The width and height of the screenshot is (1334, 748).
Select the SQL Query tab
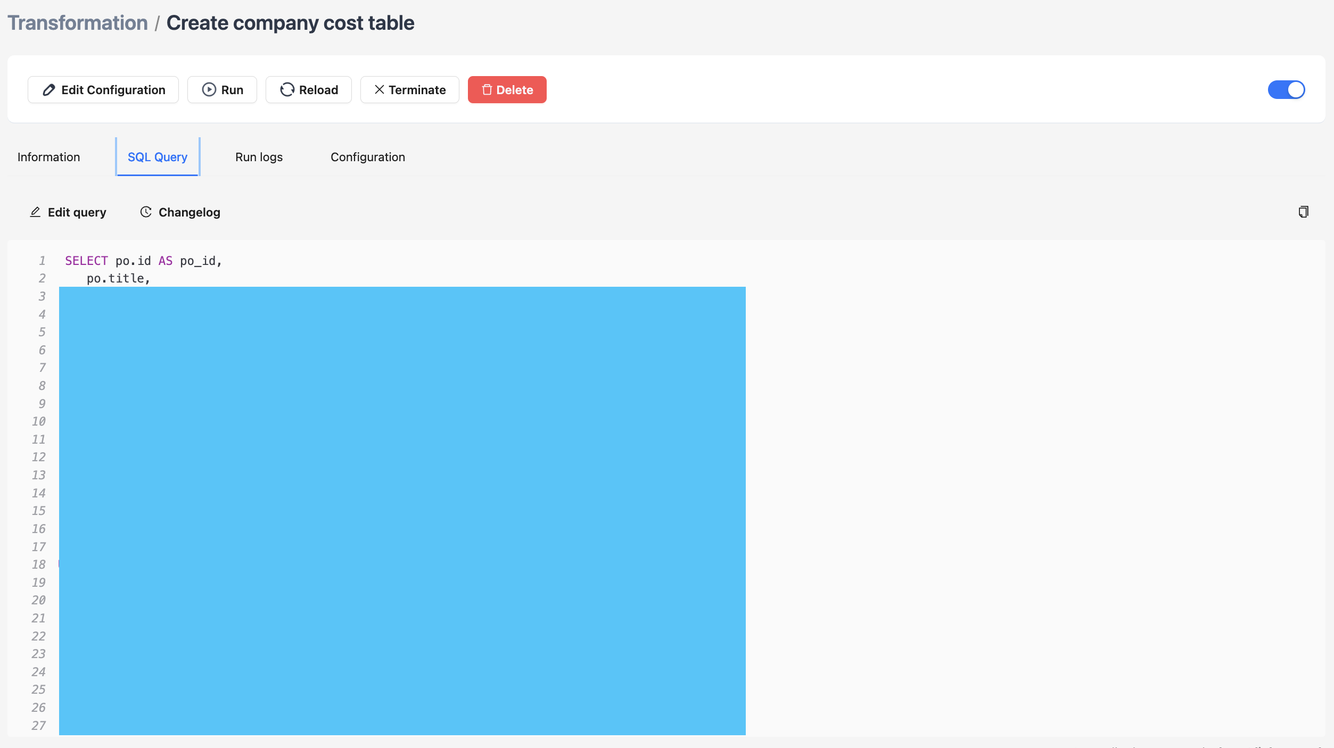click(158, 157)
